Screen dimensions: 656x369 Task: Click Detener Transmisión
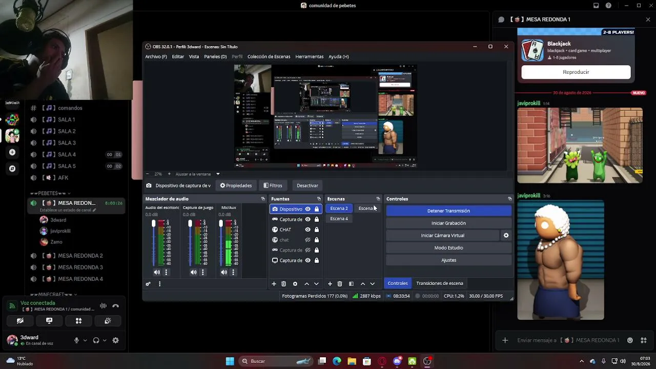(448, 211)
